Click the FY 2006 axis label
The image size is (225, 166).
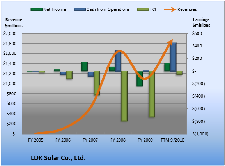coord(63,140)
